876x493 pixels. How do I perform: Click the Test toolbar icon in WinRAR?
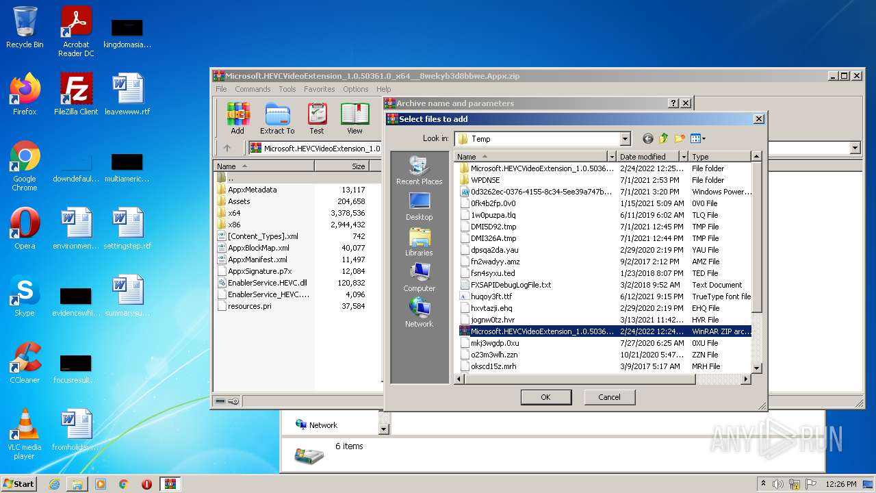click(x=317, y=118)
